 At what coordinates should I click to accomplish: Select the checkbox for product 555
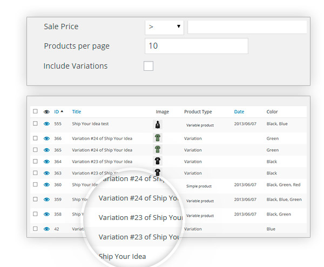[35, 123]
